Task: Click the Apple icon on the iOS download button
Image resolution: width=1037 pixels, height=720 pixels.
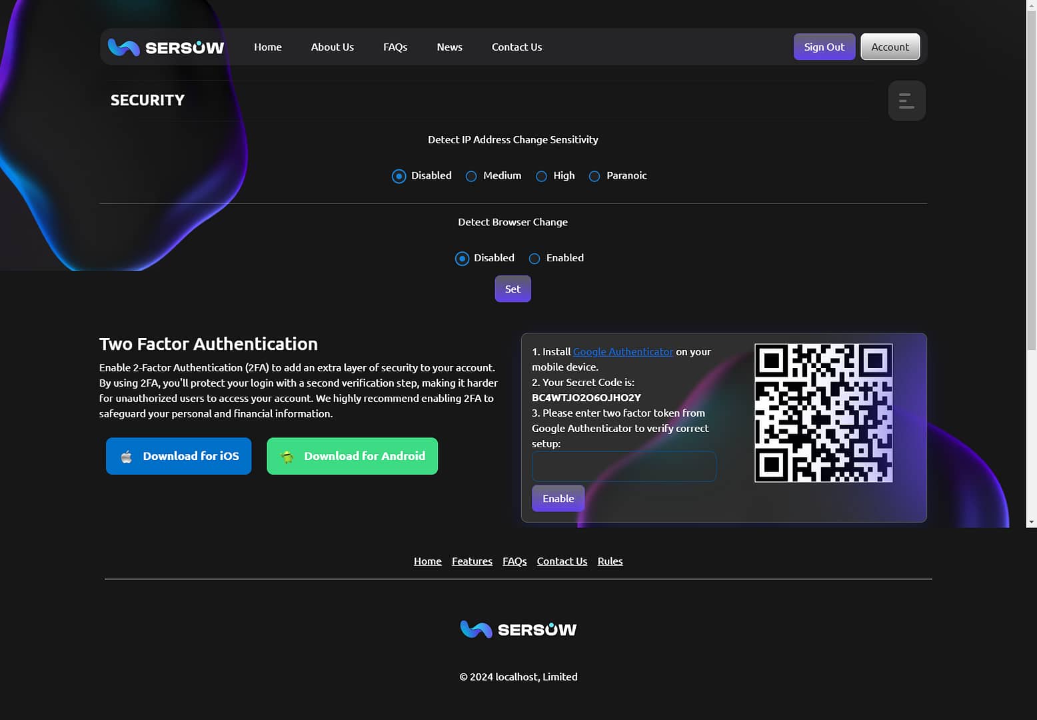Action: coord(127,457)
